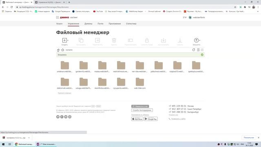Viewport: 261px width, 147px height.
Task: Click the move files toolbar icon
Action: pos(97,40)
